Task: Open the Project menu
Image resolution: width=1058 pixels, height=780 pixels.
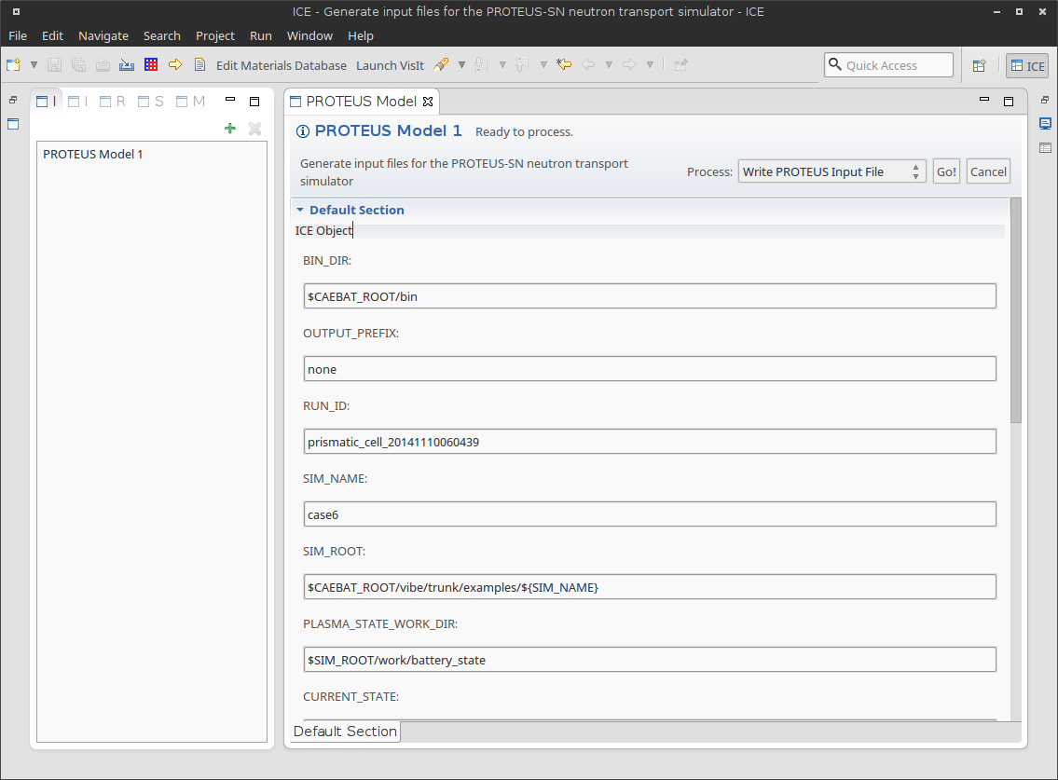Action: [215, 35]
